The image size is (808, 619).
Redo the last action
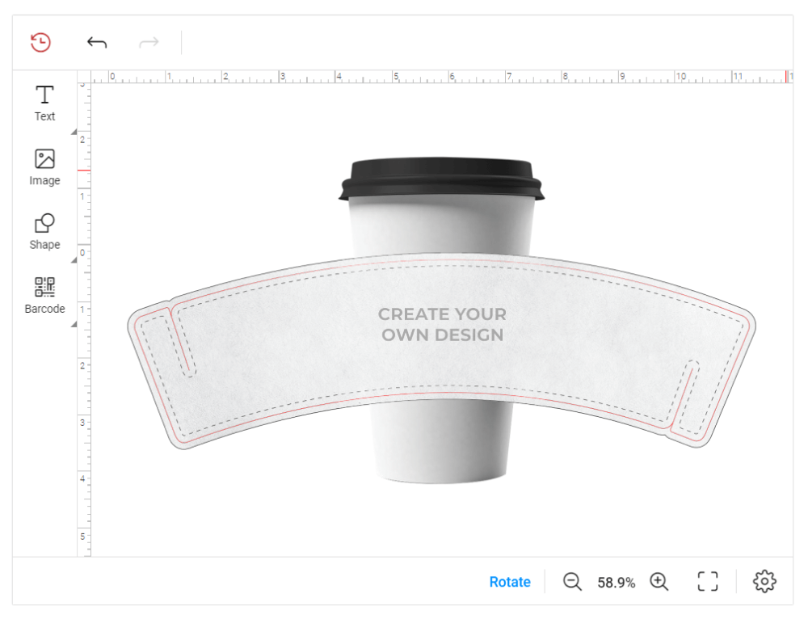[x=149, y=42]
